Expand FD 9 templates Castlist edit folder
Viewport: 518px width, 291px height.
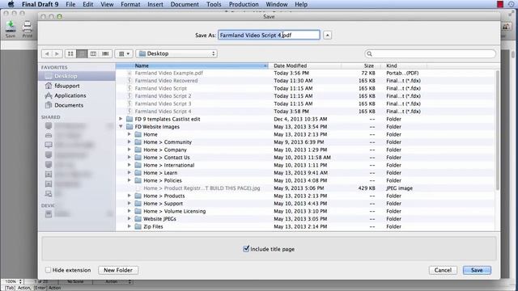point(121,119)
